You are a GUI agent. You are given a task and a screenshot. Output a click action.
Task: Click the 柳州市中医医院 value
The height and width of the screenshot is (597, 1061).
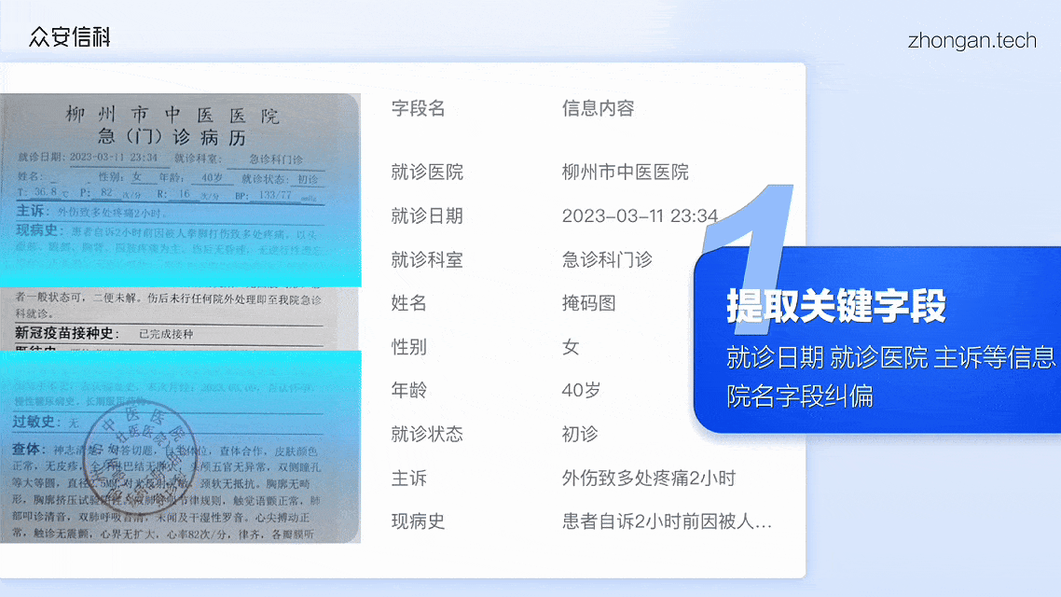pyautogui.click(x=625, y=173)
